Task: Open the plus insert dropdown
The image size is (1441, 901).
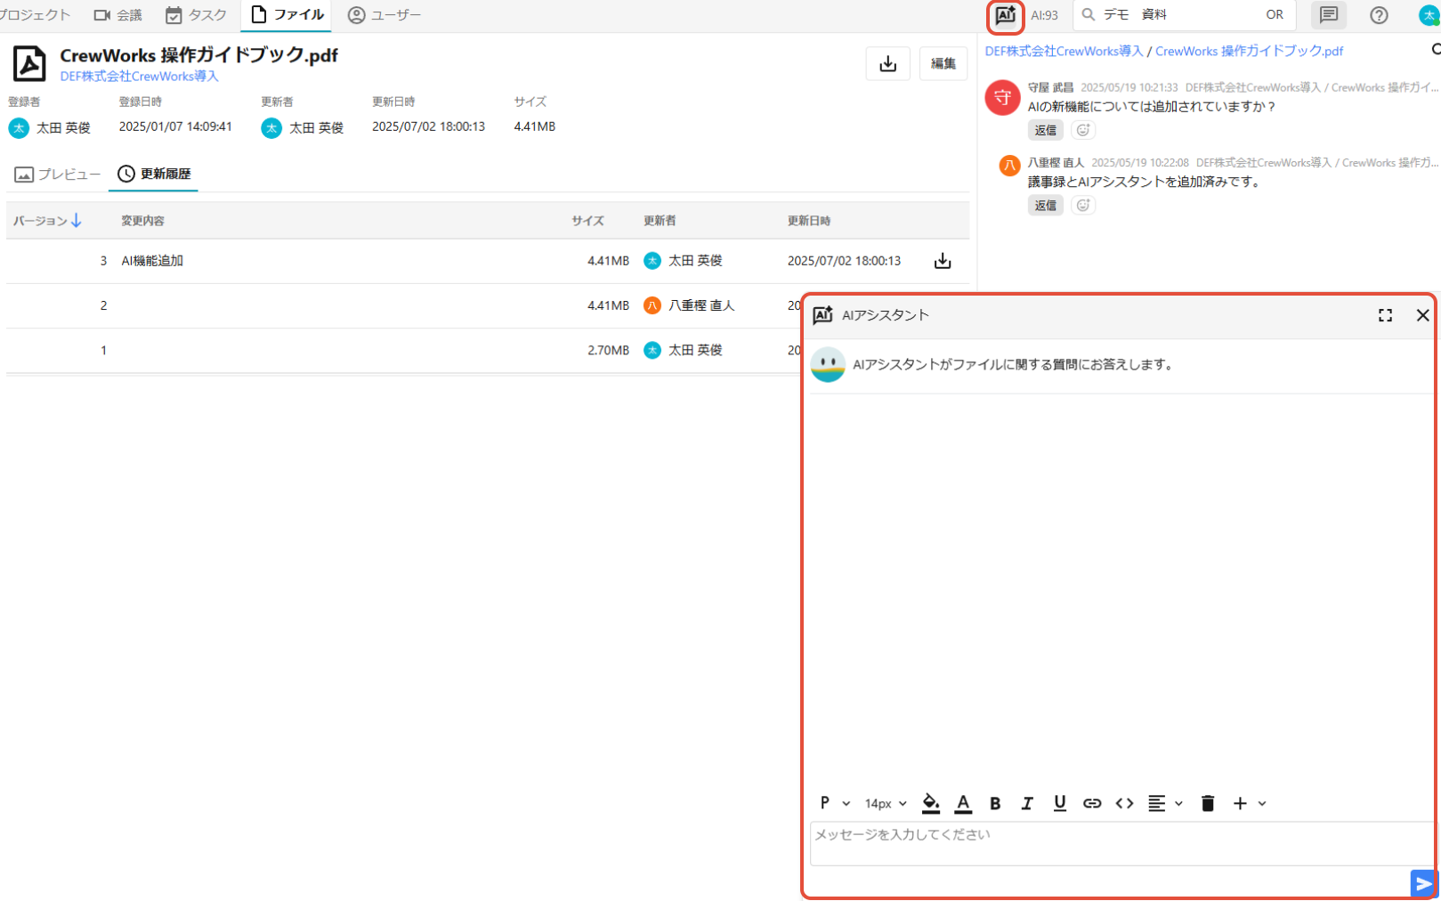Action: 1249,803
